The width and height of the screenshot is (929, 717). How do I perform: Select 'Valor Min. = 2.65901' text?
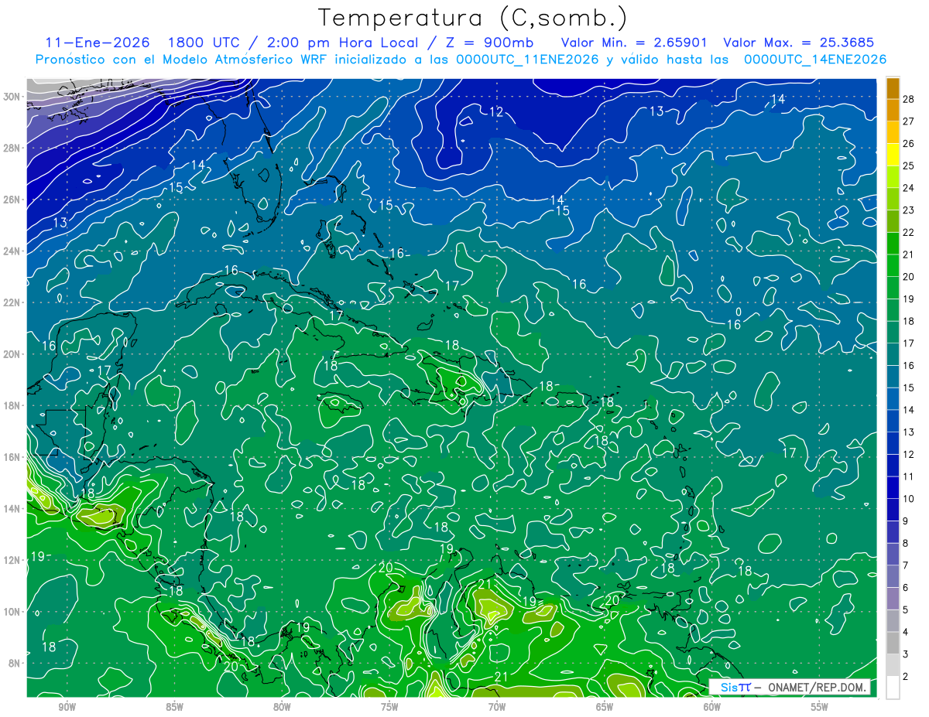(x=634, y=43)
